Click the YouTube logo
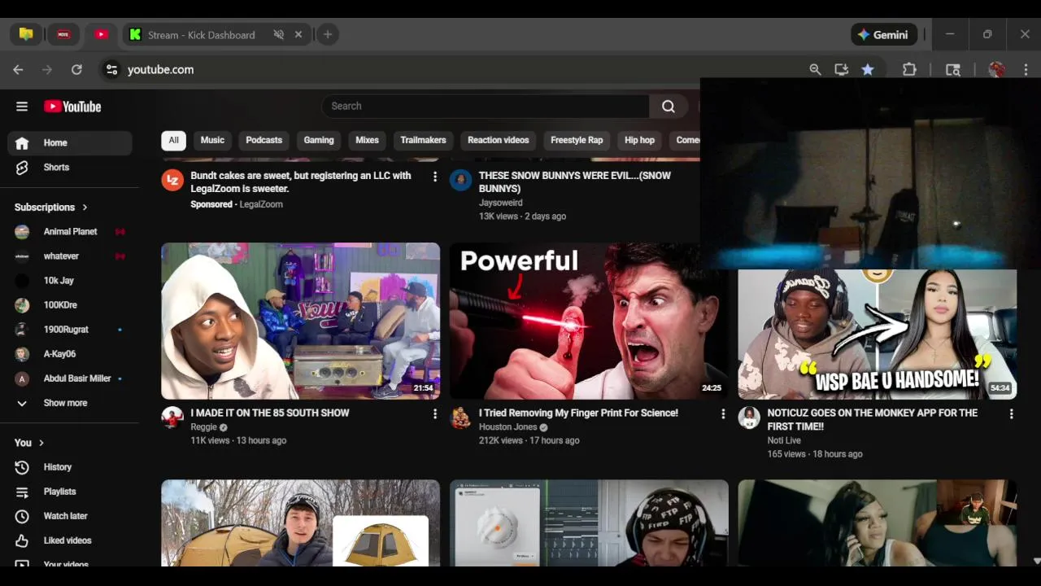Viewport: 1041px width, 586px height. click(x=72, y=107)
